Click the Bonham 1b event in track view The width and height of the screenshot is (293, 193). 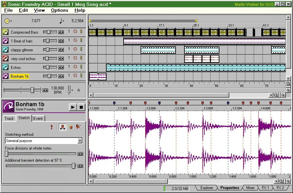click(97, 76)
